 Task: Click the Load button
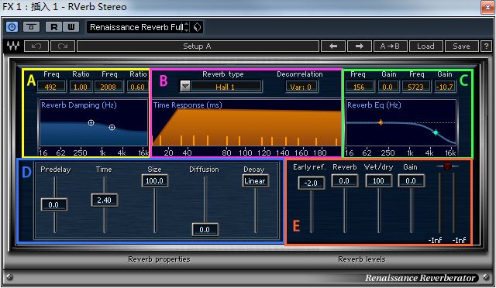[425, 46]
